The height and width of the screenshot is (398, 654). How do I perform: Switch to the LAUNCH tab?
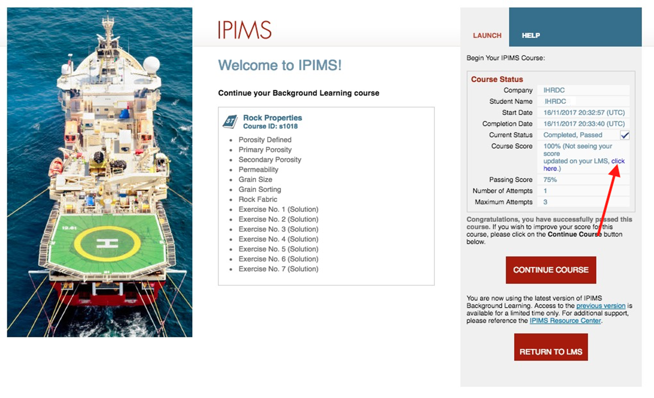coord(487,35)
